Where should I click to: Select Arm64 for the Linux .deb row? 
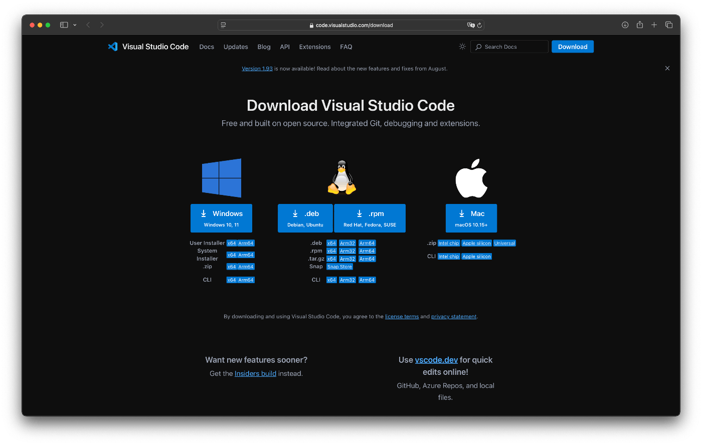(367, 244)
